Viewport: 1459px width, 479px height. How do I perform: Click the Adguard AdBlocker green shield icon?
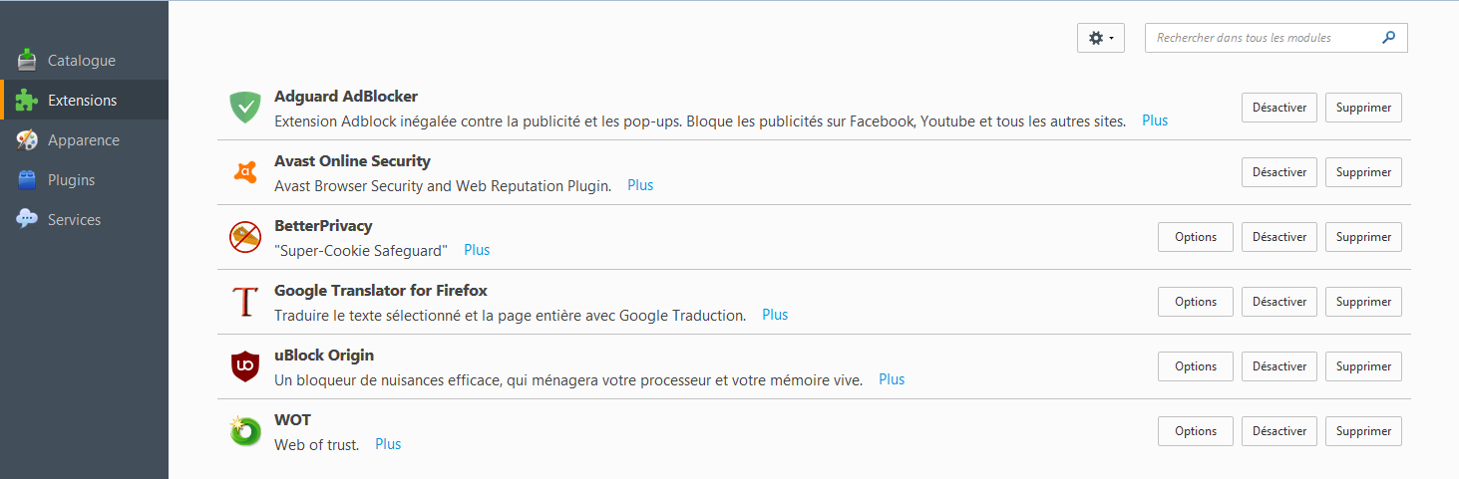pos(245,108)
